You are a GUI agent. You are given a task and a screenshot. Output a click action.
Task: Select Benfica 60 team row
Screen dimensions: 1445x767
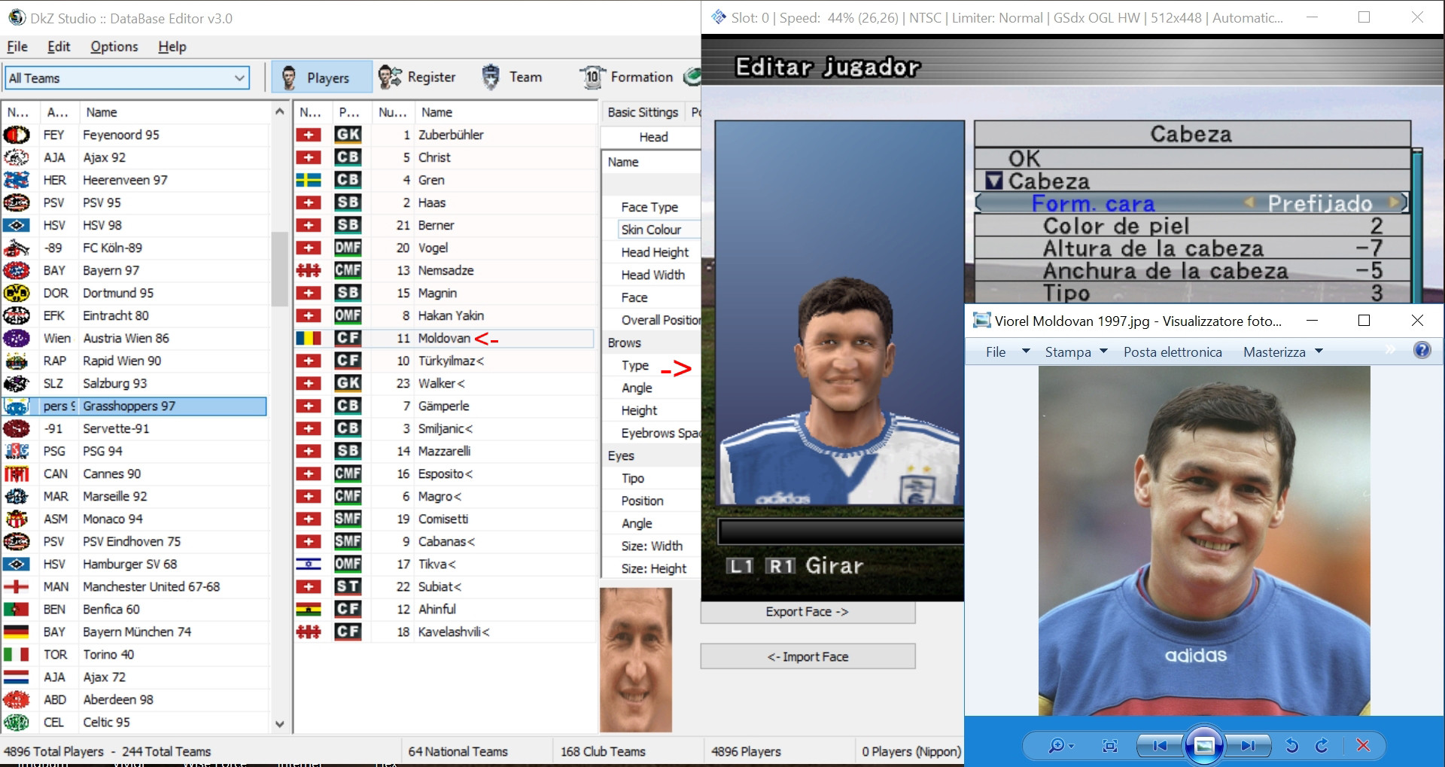point(135,609)
